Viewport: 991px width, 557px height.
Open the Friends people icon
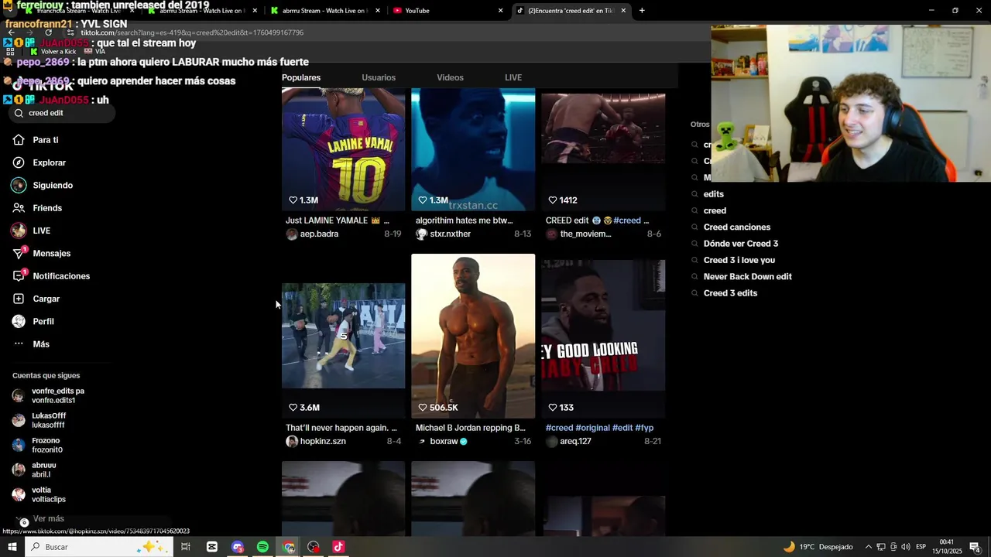pyautogui.click(x=19, y=208)
